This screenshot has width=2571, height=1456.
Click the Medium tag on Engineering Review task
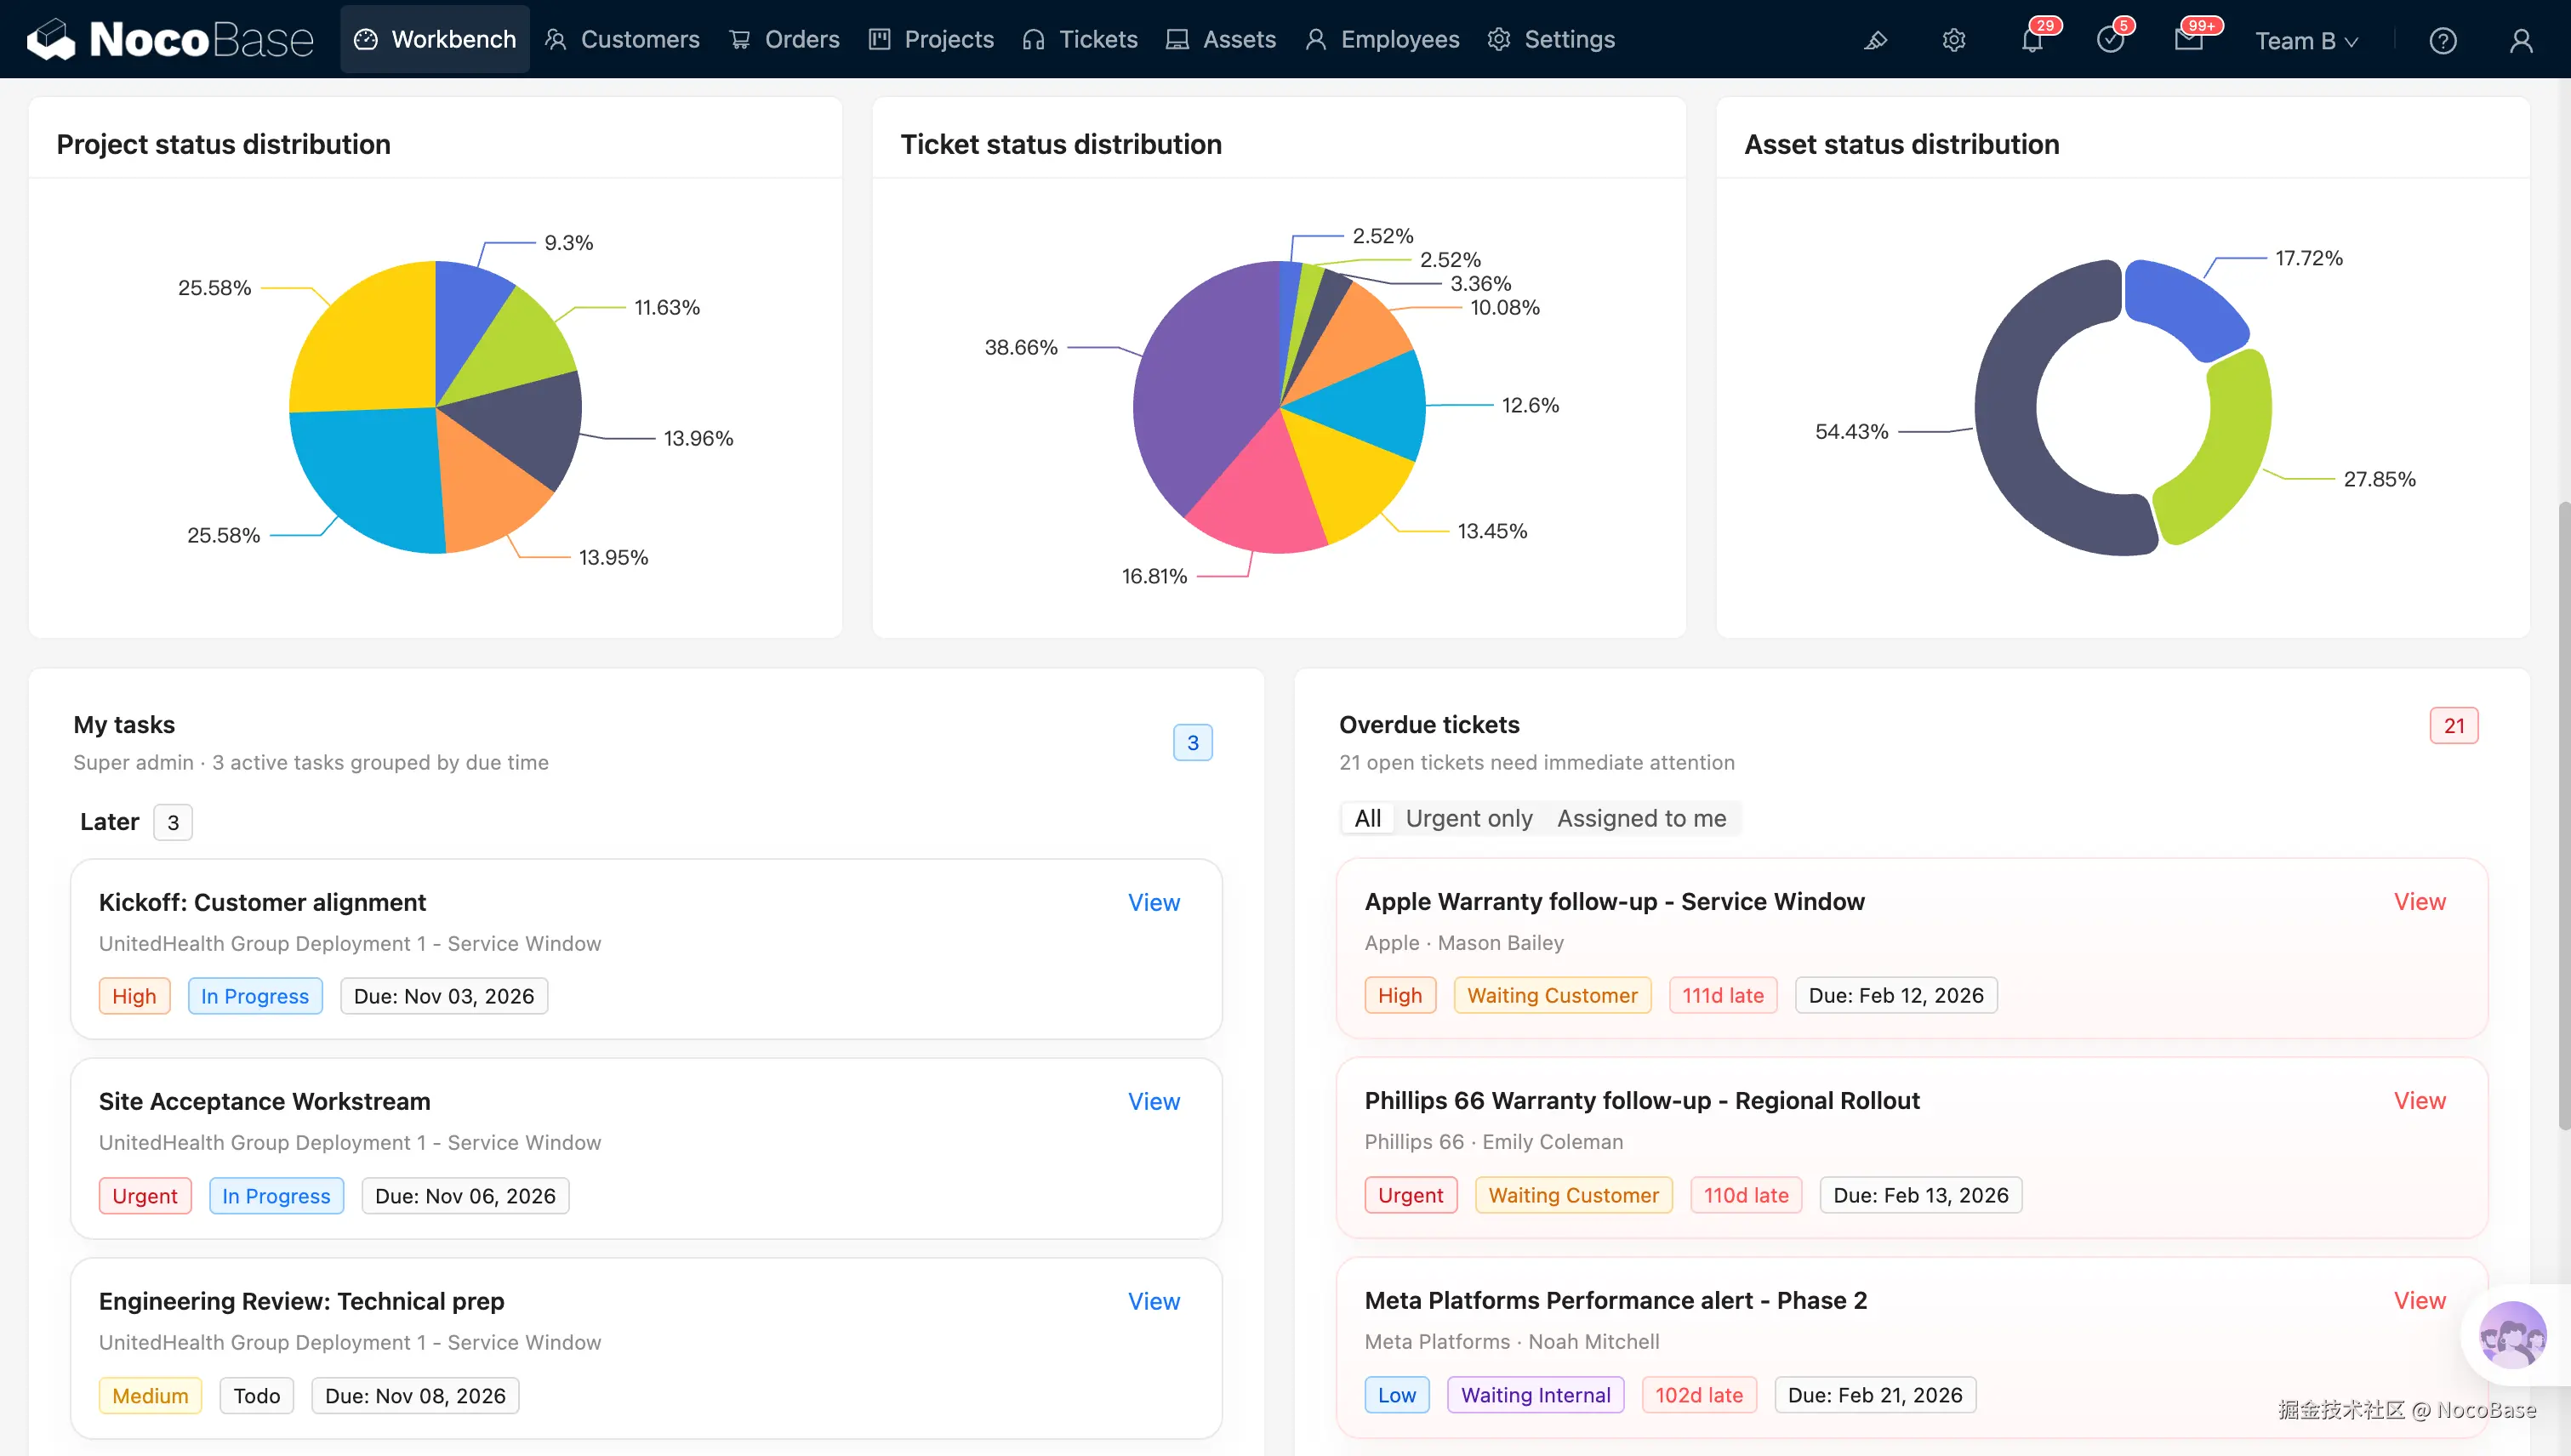(150, 1396)
